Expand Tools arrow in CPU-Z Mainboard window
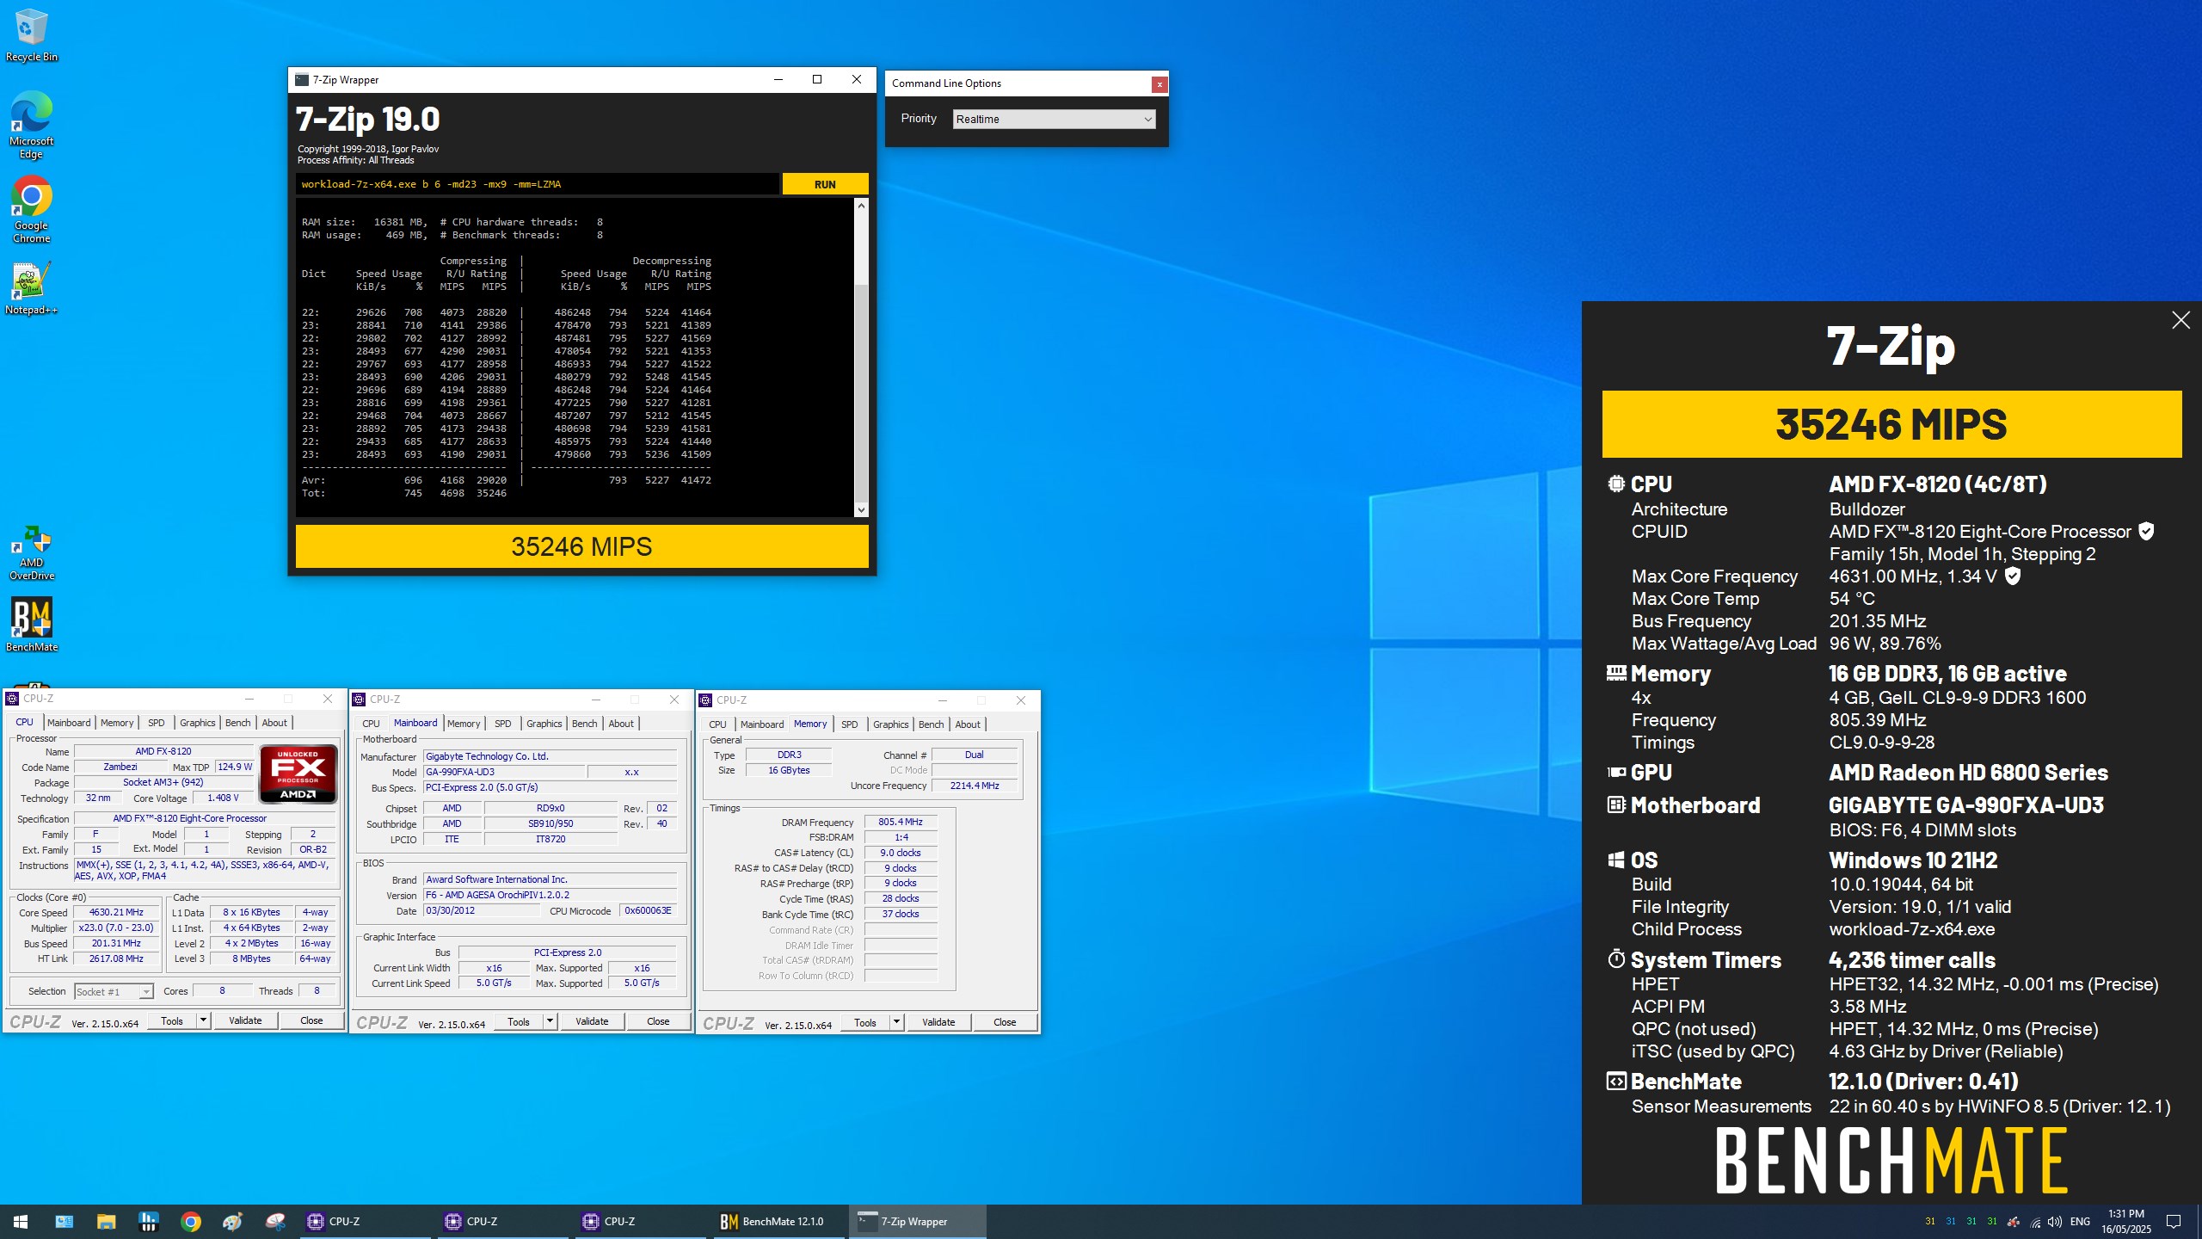The width and height of the screenshot is (2202, 1239). (x=550, y=1021)
